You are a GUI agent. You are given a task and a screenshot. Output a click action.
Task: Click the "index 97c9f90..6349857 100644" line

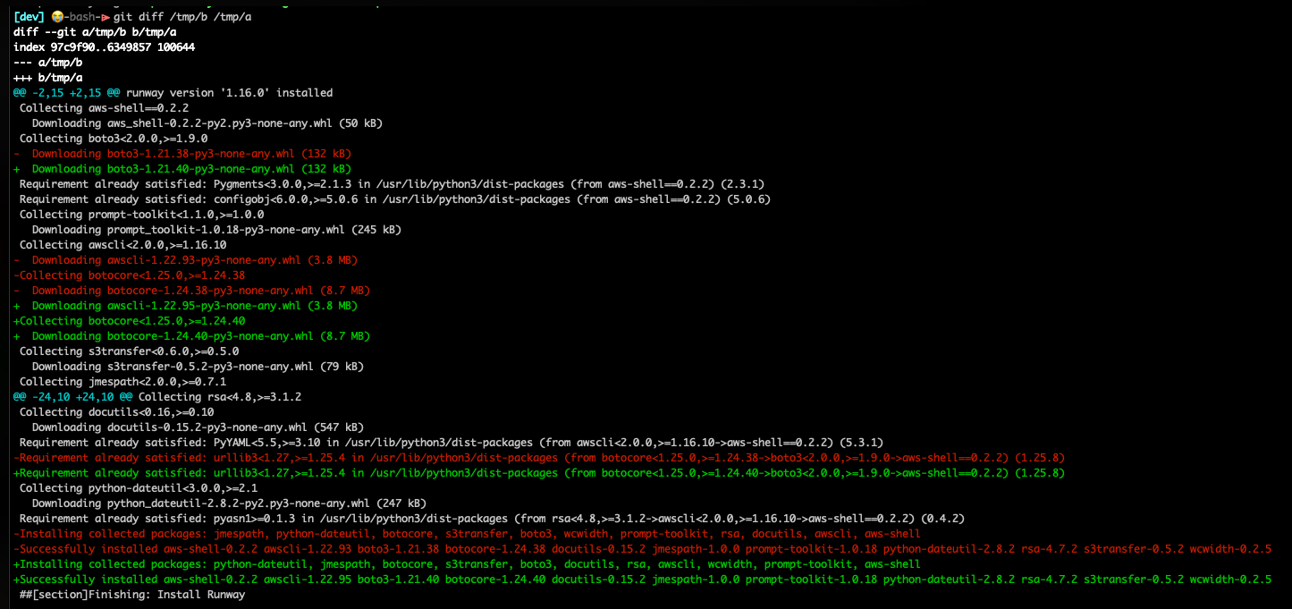[x=105, y=47]
